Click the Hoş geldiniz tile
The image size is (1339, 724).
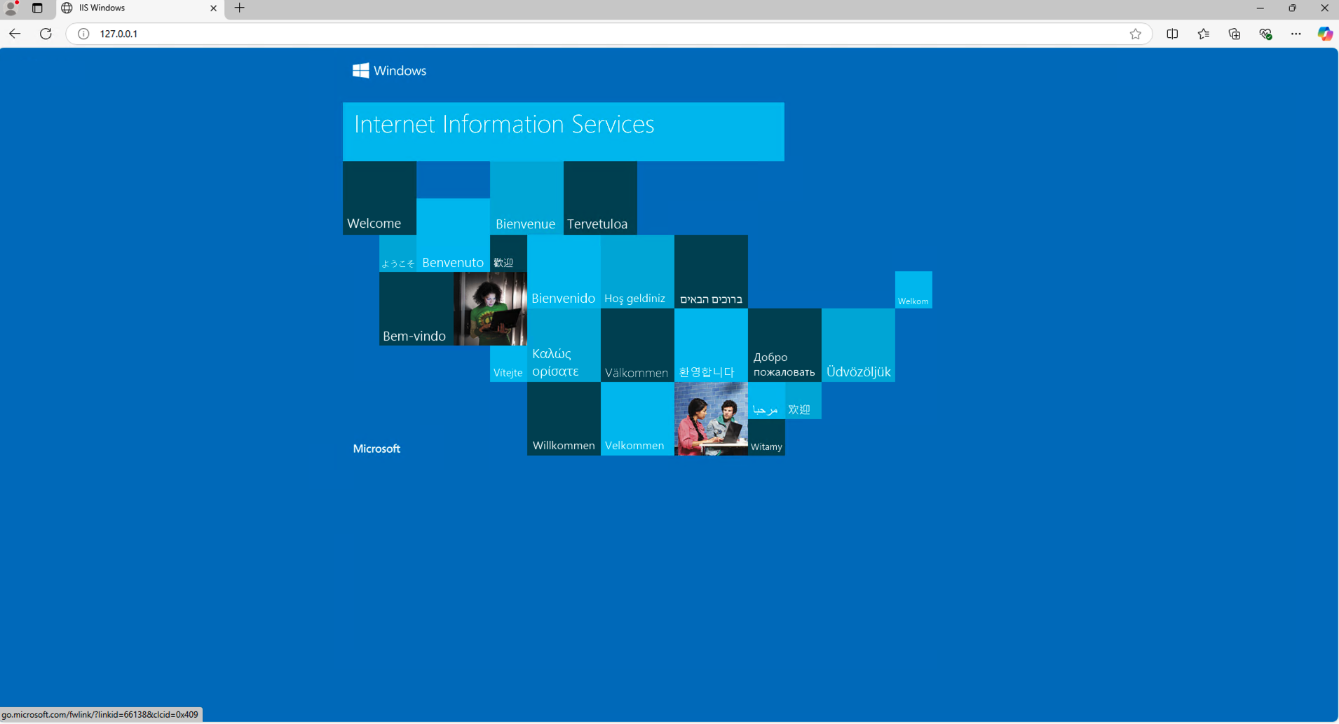click(x=637, y=271)
